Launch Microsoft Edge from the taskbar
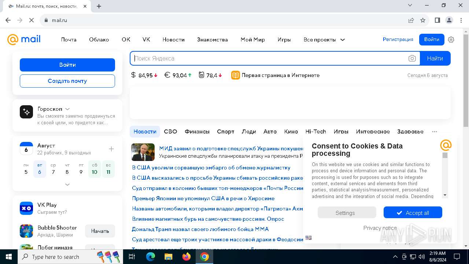The width and height of the screenshot is (469, 264). (x=151, y=257)
